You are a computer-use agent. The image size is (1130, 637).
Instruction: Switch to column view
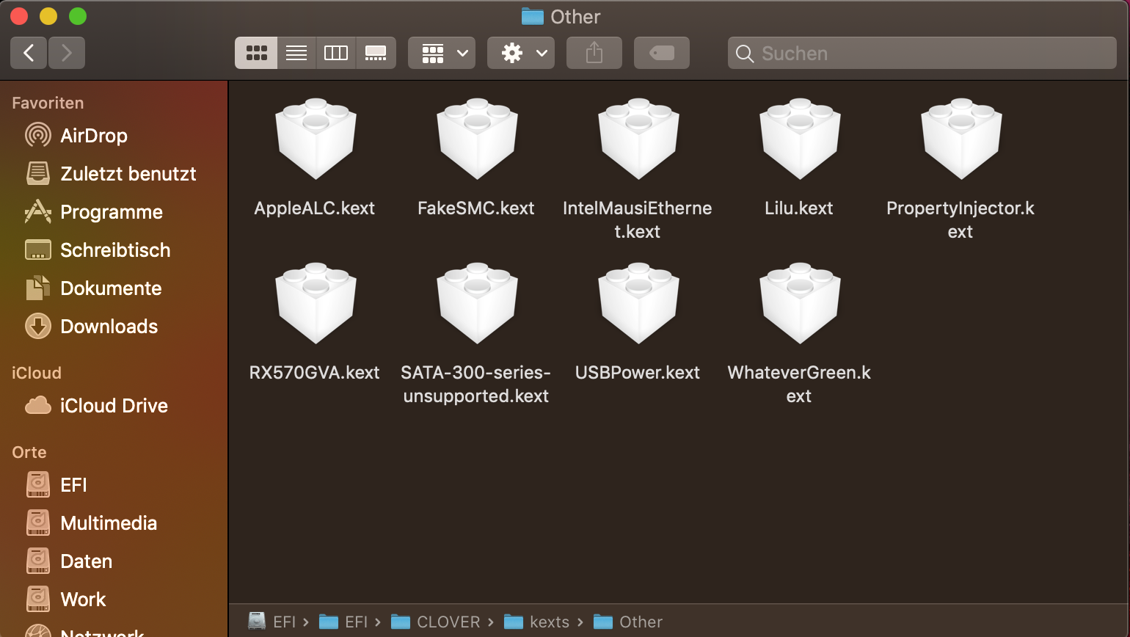click(336, 53)
